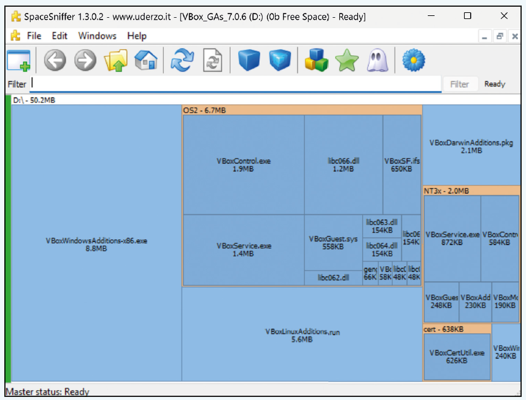The image size is (526, 400).
Task: Select libc063.dll 154KB block
Action: tap(382, 226)
